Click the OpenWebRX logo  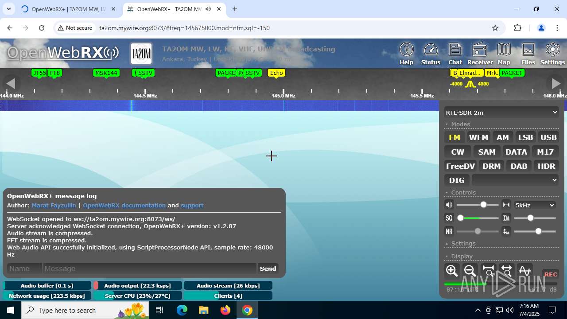[62, 53]
